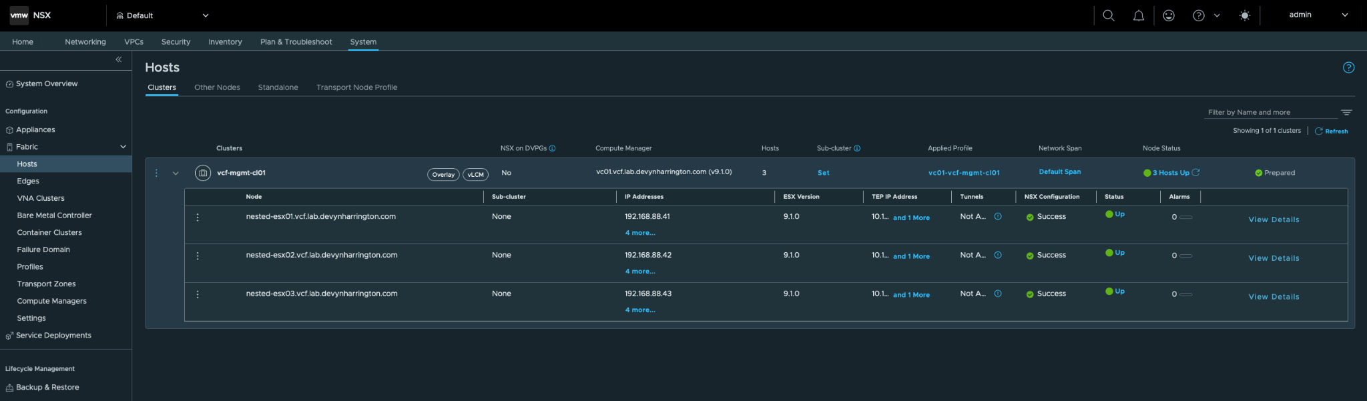Open the VPCs tab
Image resolution: width=1367 pixels, height=401 pixels.
click(x=133, y=42)
